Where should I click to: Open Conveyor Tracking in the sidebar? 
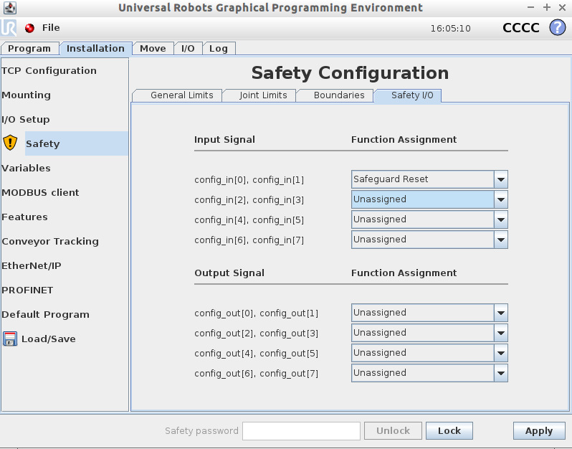pos(50,241)
